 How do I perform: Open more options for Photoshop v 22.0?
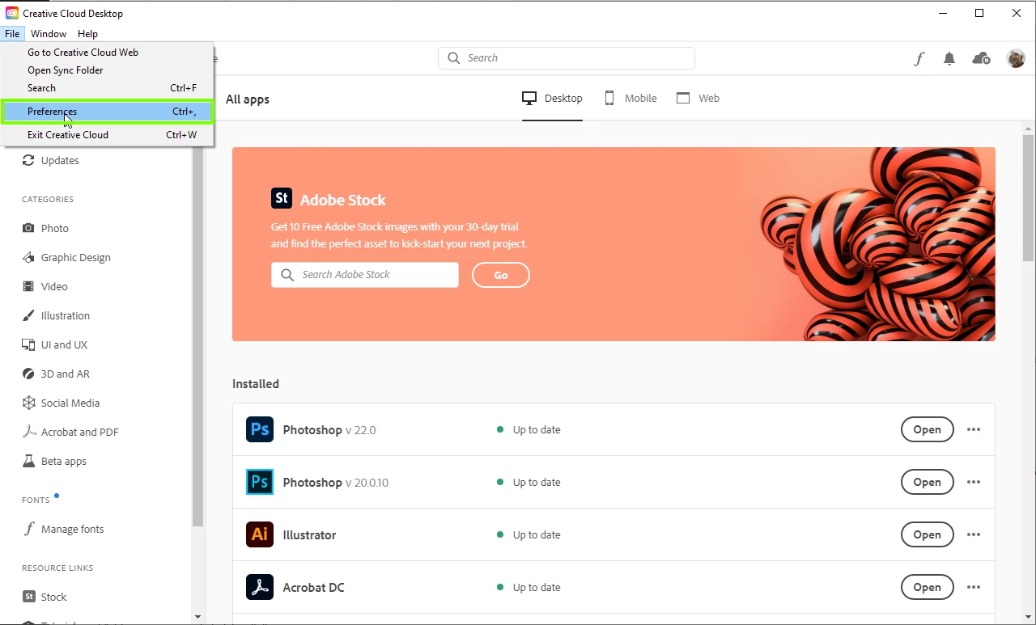point(974,429)
